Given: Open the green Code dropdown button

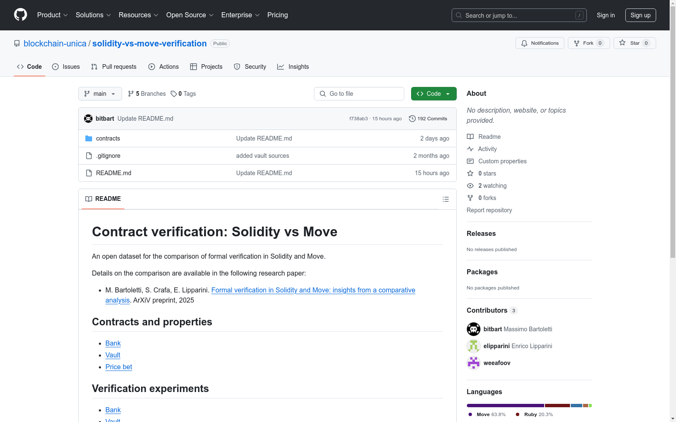Looking at the screenshot, I should pyautogui.click(x=433, y=94).
